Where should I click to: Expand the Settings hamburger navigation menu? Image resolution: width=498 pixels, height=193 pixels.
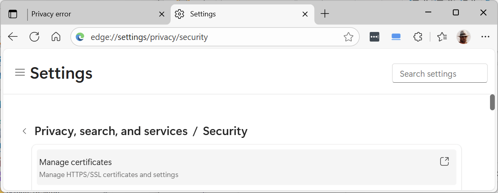tap(20, 73)
